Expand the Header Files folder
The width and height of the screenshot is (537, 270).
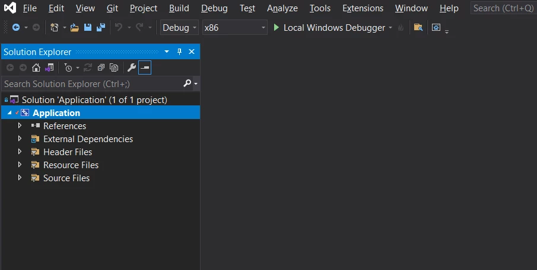click(x=20, y=152)
